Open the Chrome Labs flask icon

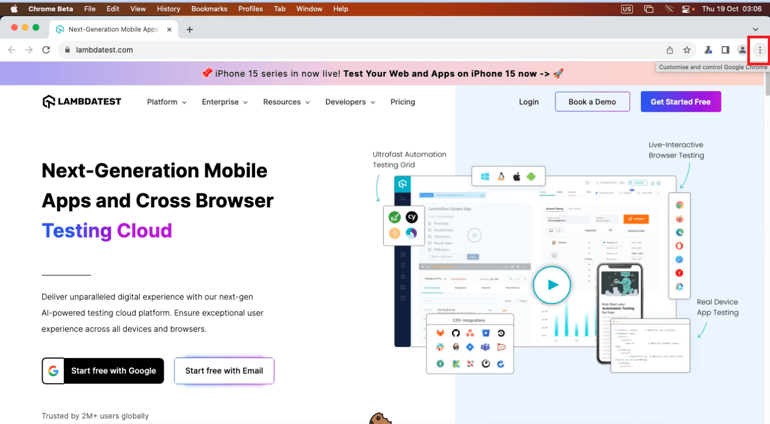(x=708, y=50)
